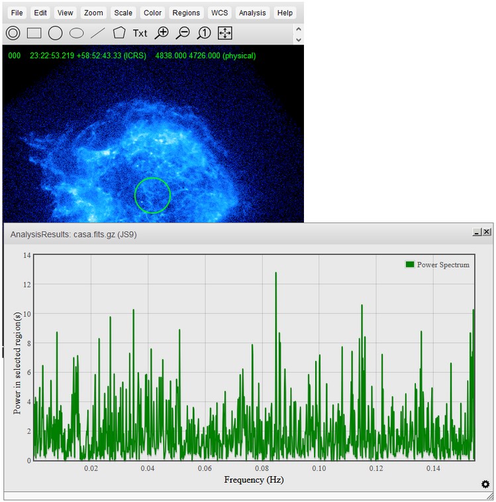Reset zoom to 1 with magnifier icon
The image size is (496, 502).
(205, 33)
